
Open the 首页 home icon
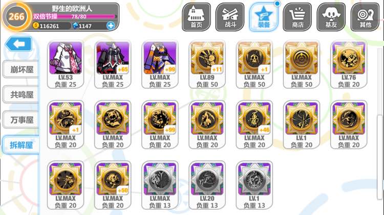(196, 17)
